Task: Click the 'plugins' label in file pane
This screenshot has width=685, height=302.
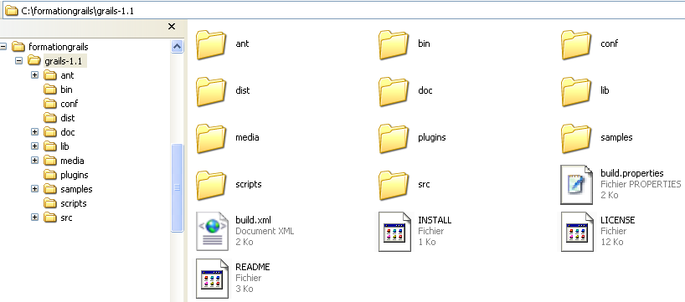Action: (432, 137)
